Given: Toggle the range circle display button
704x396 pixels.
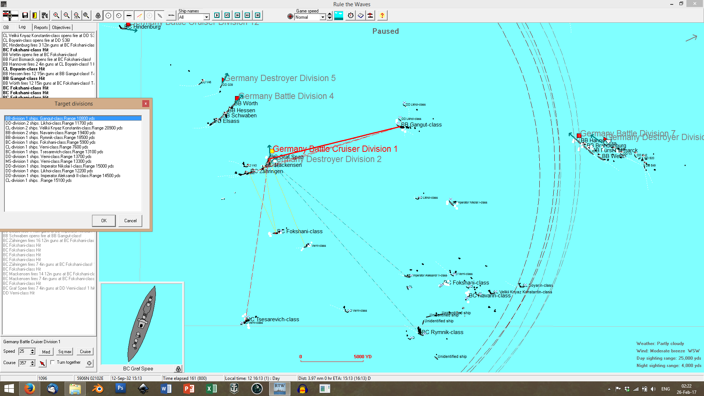Looking at the screenshot, I should click(109, 15).
